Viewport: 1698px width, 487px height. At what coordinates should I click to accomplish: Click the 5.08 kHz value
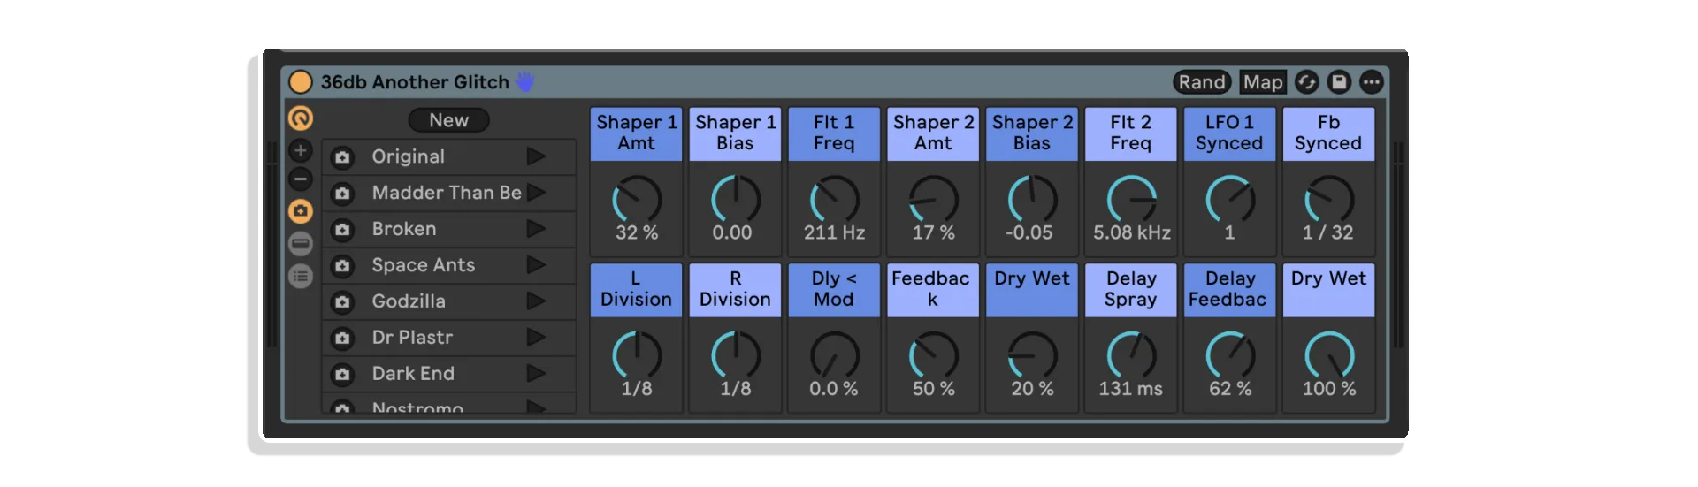pos(1132,232)
